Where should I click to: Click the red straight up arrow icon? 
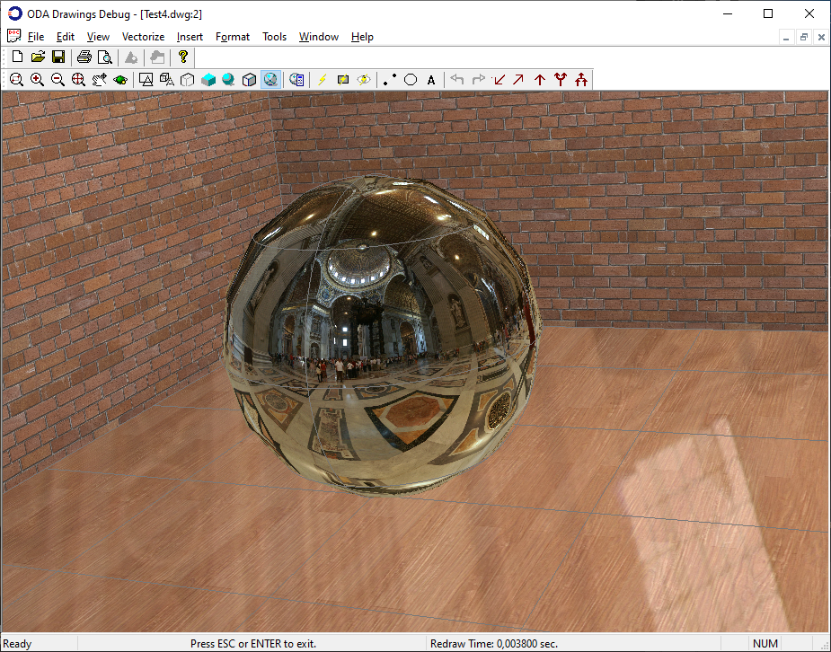[x=540, y=80]
